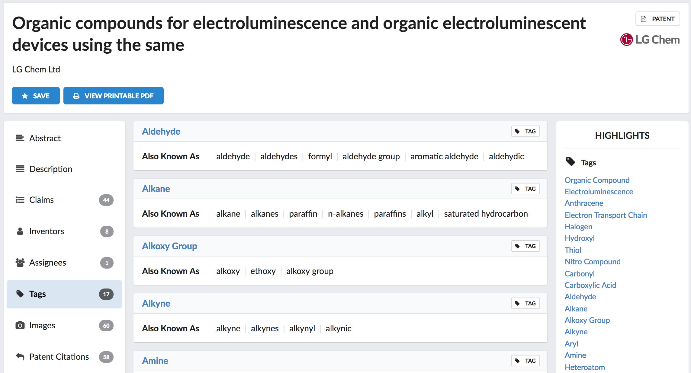
Task: Follow the Electron Transport Chain highlight link
Action: coord(606,215)
